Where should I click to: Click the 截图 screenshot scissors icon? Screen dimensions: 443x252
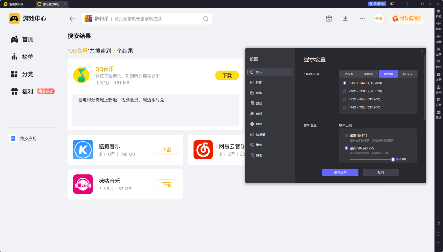[438, 62]
